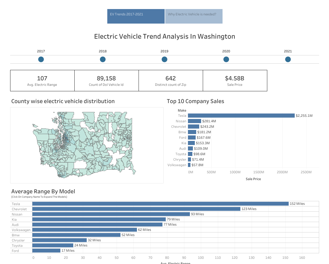Image resolution: width=329 pixels, height=264 pixels.
Task: Select the Bmw 52 Miles range bar
Action: click(x=76, y=235)
